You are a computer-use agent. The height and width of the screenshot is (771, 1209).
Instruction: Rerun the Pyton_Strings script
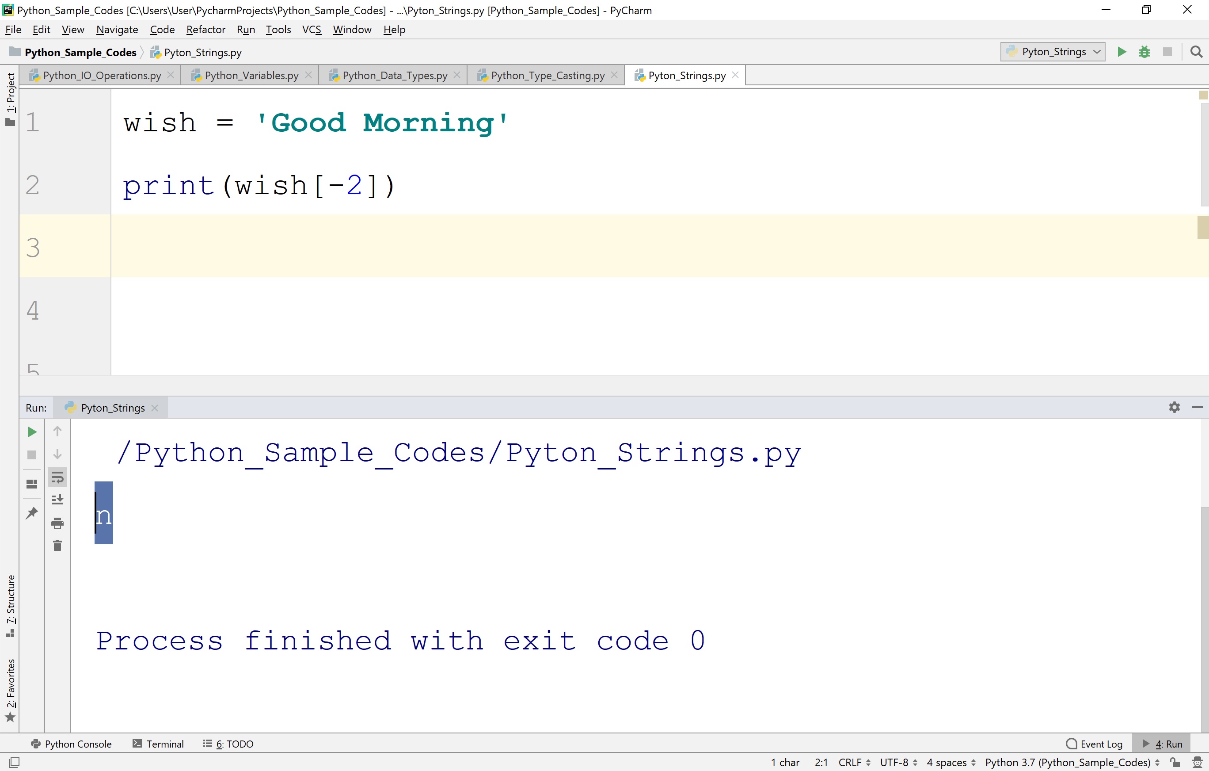tap(32, 431)
